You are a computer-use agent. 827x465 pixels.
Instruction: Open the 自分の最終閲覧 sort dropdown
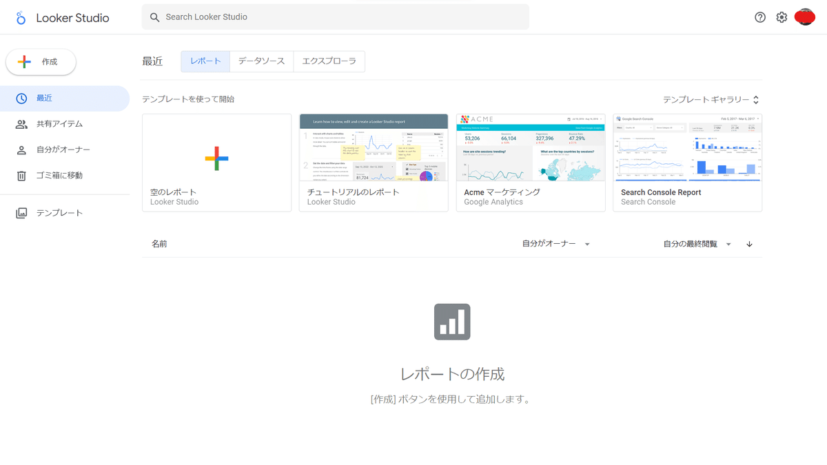tap(697, 244)
